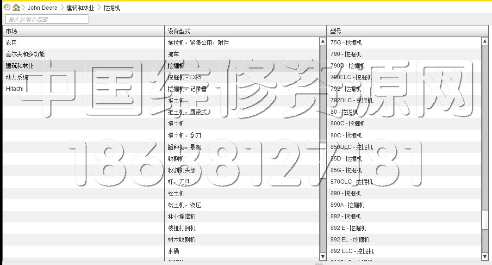Click the 挖掘机 breadcrumb item
The width and height of the screenshot is (492, 265).
coord(112,8)
